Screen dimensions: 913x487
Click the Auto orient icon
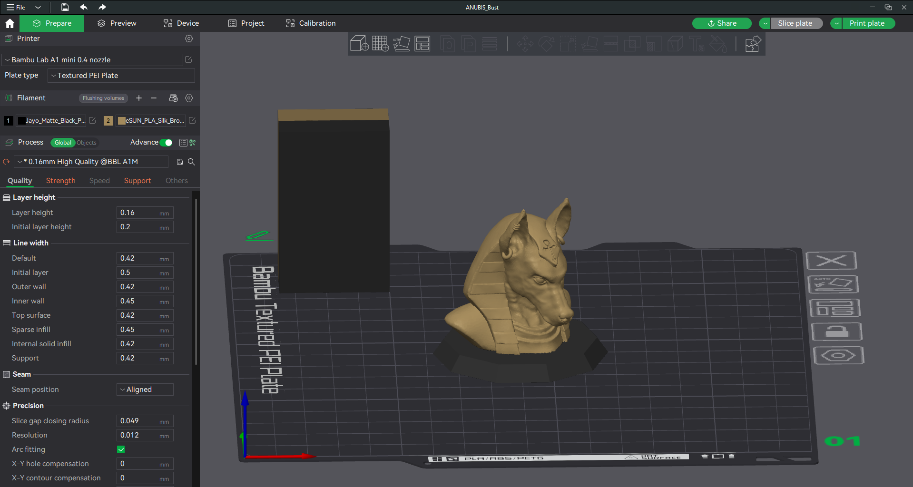401,44
